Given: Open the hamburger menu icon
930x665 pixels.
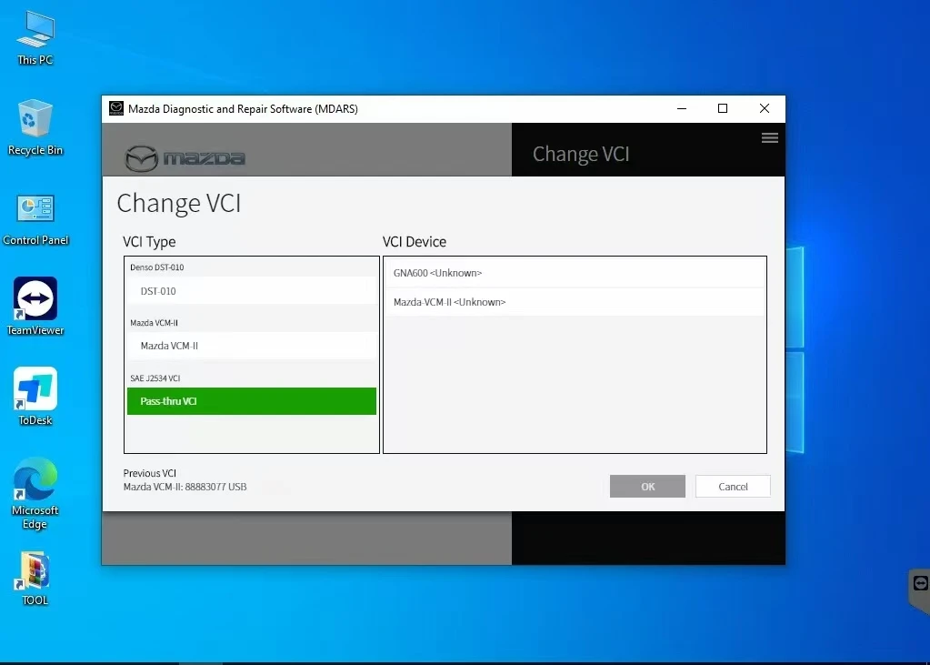Looking at the screenshot, I should coord(769,138).
